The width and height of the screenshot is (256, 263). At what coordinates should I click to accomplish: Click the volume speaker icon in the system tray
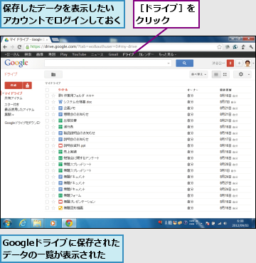[x=225, y=224]
